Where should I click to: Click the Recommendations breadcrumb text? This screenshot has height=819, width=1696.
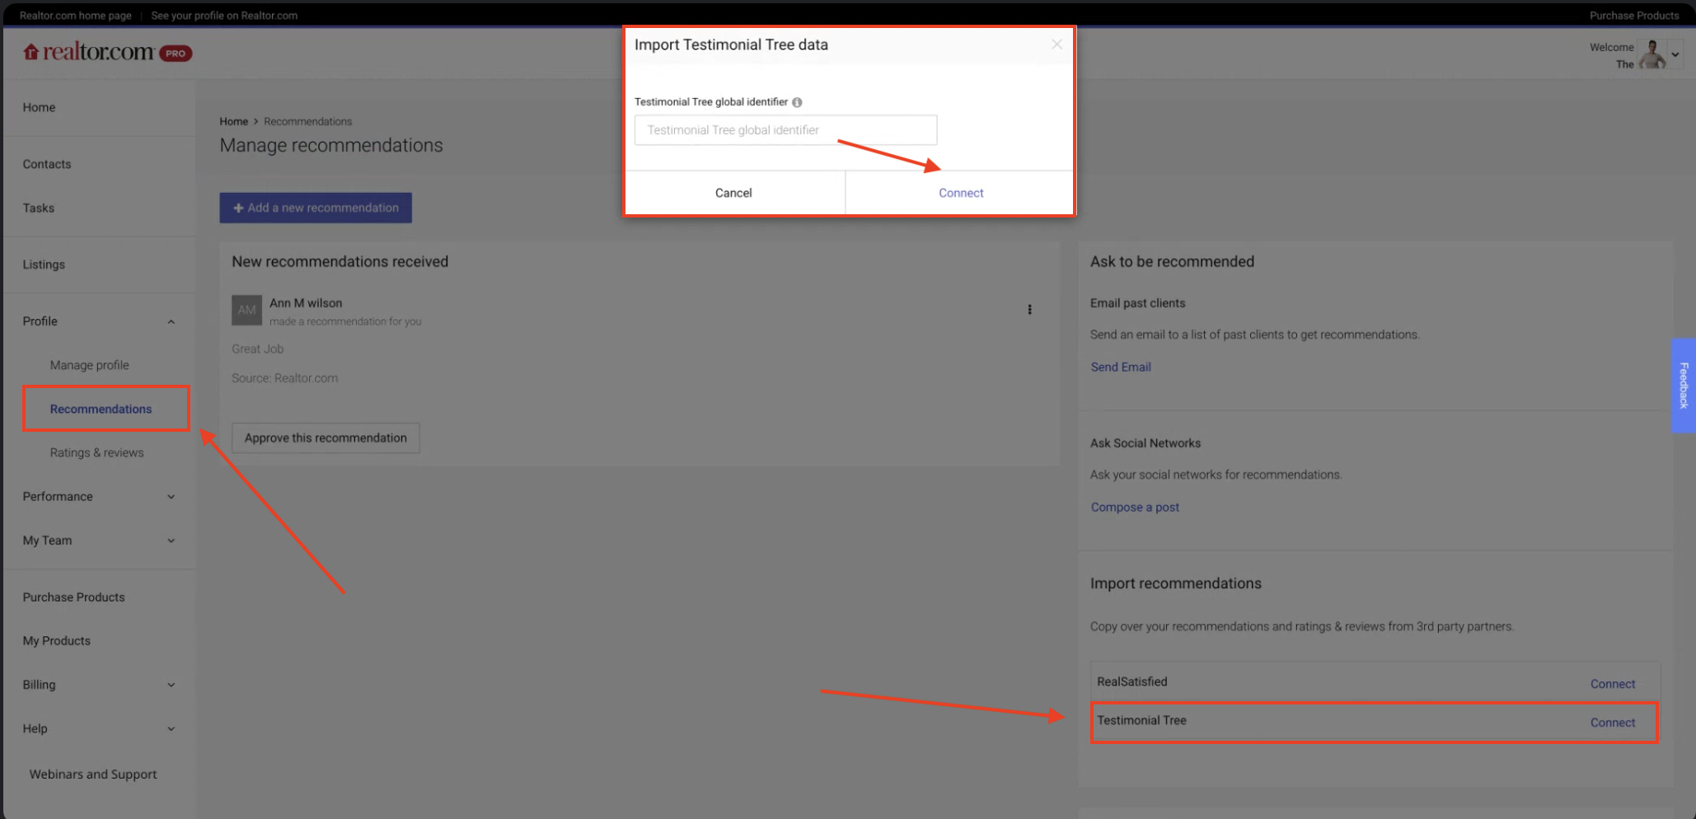307,121
